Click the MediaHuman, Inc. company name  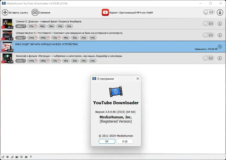116,117
